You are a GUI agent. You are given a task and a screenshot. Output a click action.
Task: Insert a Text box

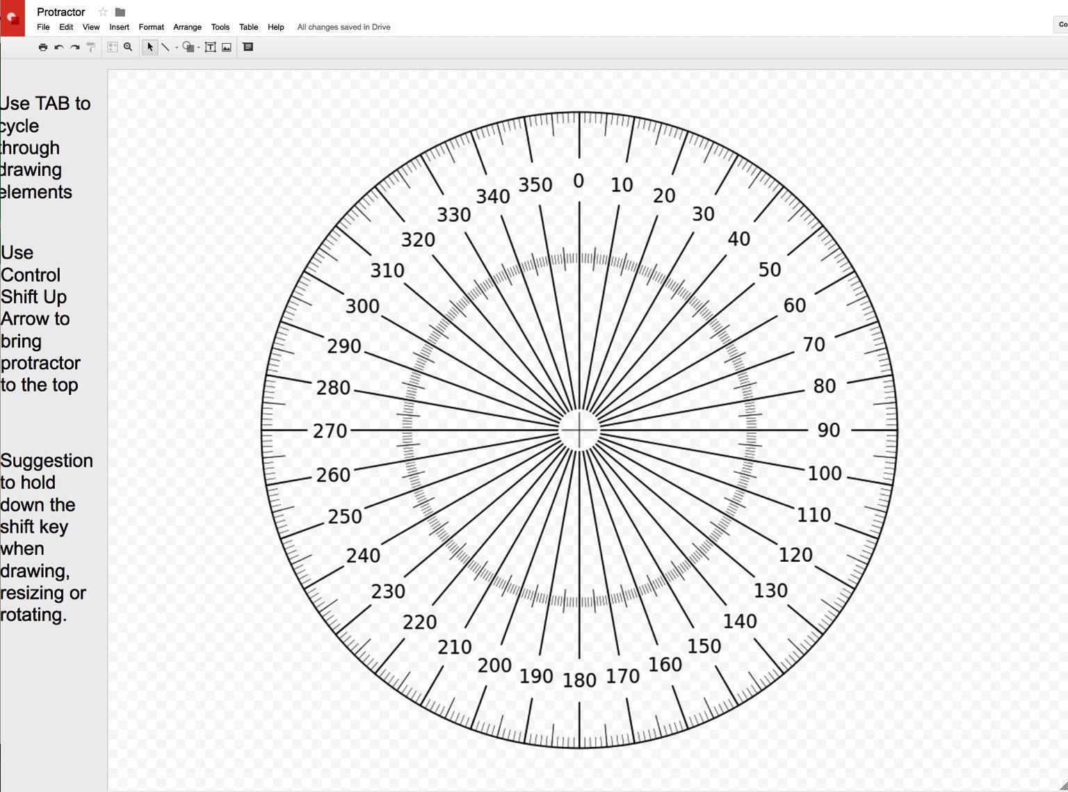click(x=210, y=47)
